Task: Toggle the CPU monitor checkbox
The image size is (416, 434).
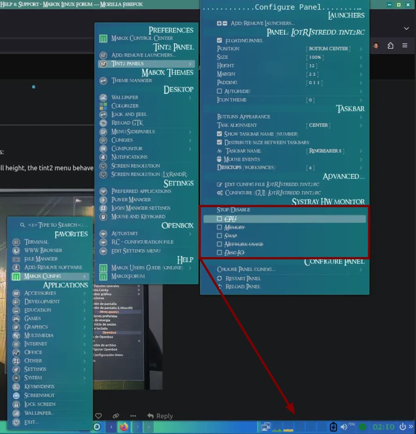Action: click(220, 219)
